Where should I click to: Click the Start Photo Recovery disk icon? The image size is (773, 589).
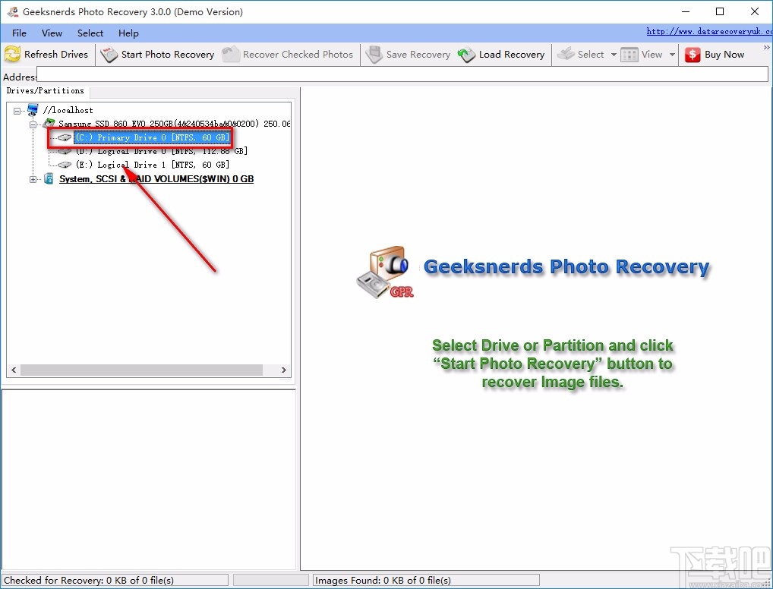(109, 54)
